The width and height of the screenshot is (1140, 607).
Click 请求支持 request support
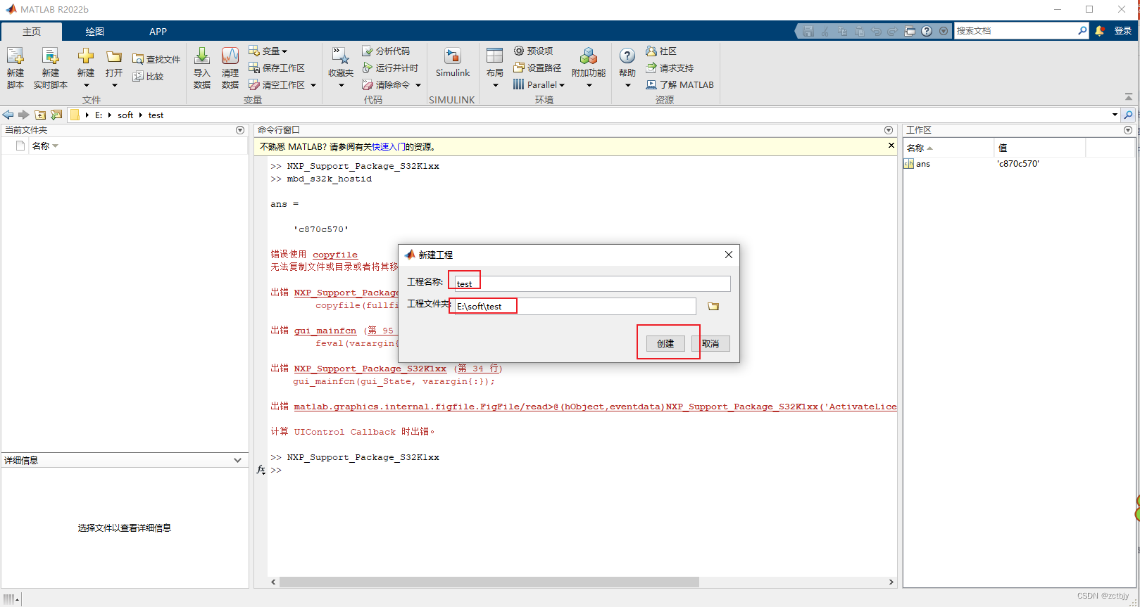coord(670,68)
